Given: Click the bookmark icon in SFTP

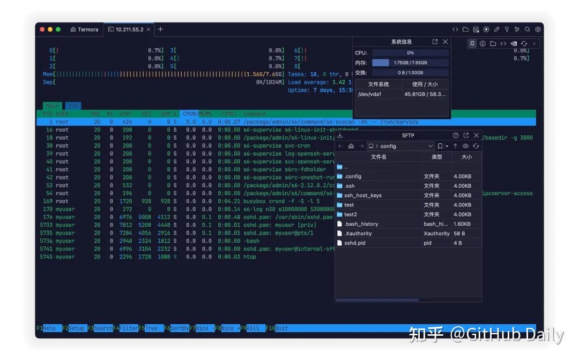Looking at the screenshot, I should click(440, 146).
